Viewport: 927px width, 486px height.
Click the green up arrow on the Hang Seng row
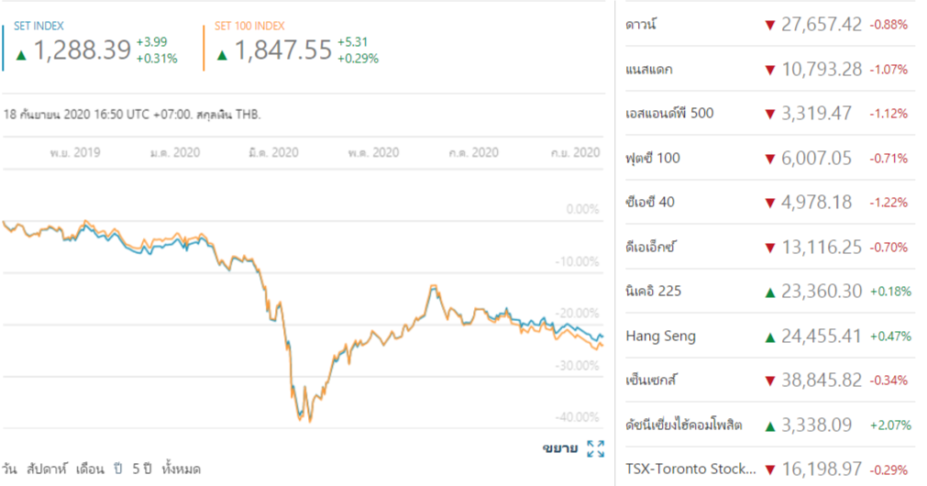(x=769, y=337)
